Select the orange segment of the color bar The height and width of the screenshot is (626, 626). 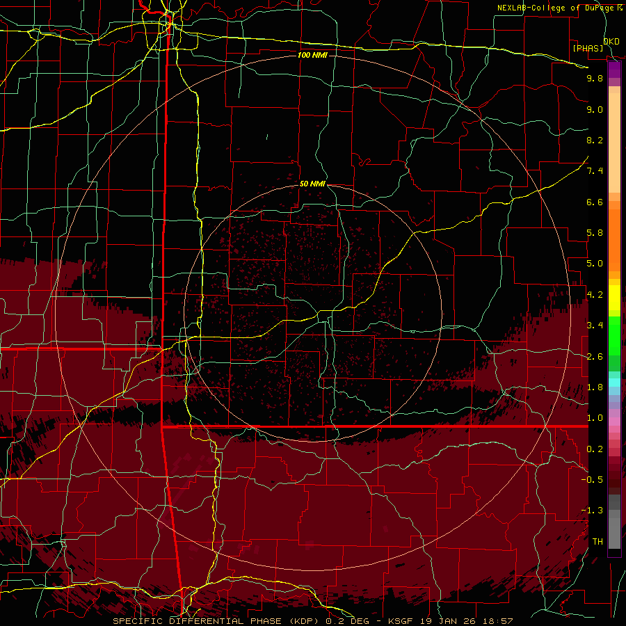614,239
